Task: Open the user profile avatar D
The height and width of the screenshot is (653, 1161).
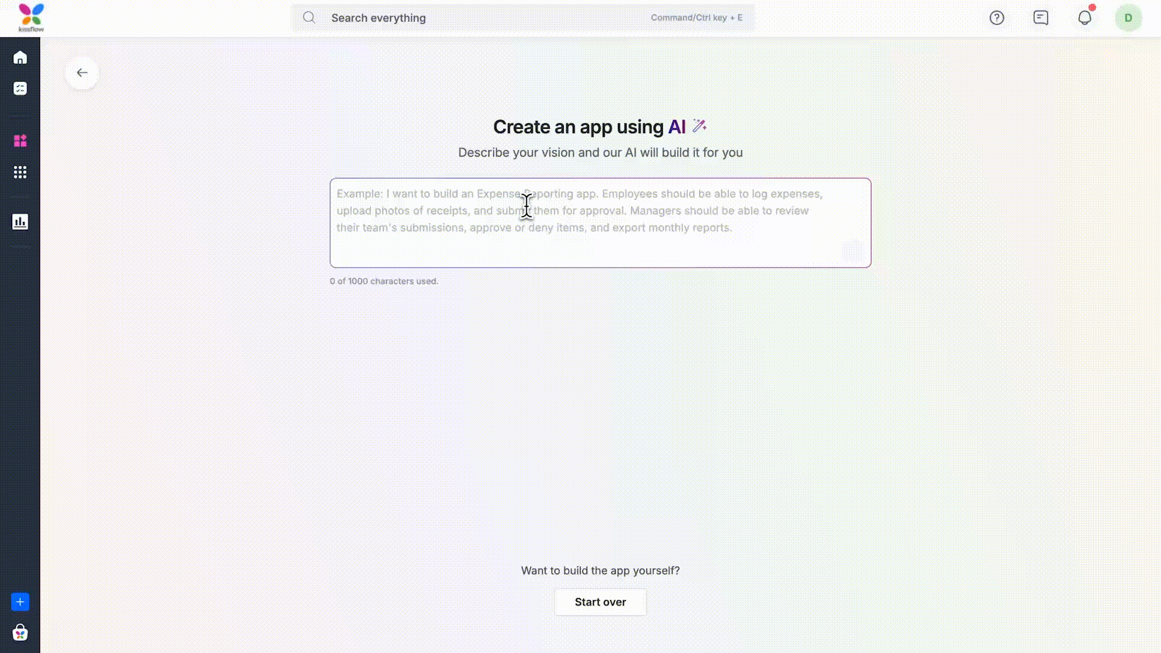Action: coord(1128,18)
